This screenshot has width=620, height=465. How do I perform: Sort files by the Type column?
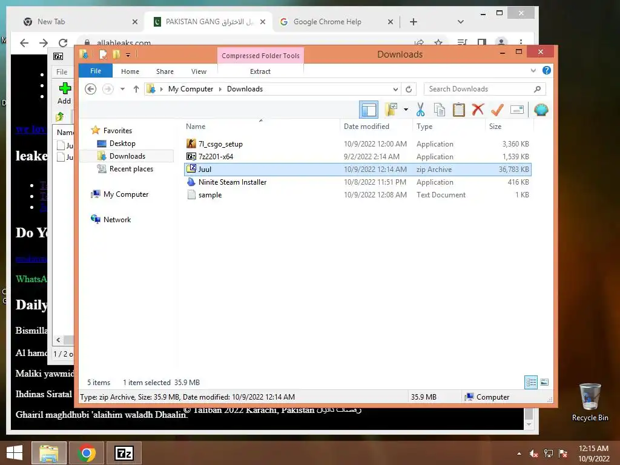pyautogui.click(x=449, y=126)
